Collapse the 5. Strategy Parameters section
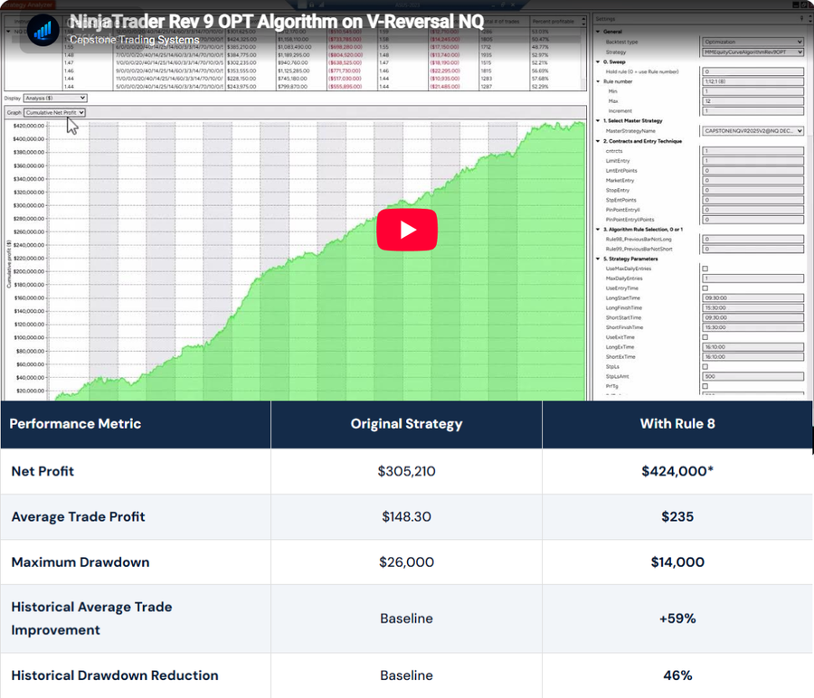The image size is (814, 698). coord(598,259)
